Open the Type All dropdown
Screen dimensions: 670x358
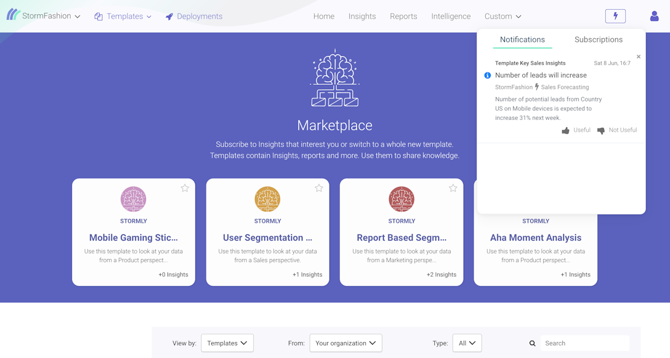pyautogui.click(x=467, y=343)
